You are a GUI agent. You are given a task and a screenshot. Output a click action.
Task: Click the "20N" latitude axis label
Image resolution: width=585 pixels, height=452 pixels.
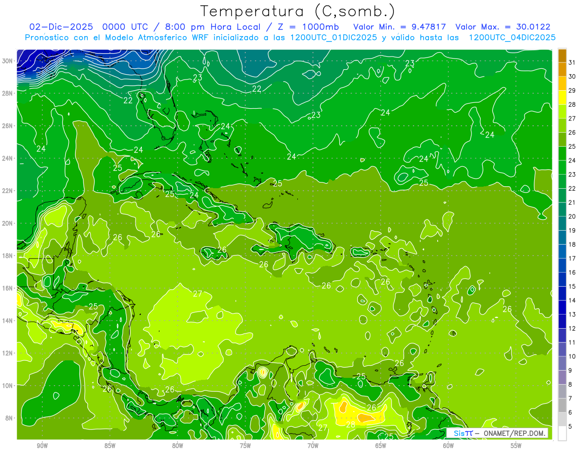[8, 223]
